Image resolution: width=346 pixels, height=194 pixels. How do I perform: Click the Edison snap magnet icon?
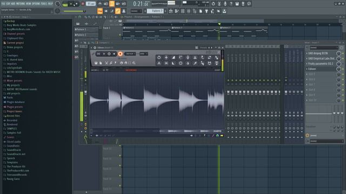coord(125,63)
